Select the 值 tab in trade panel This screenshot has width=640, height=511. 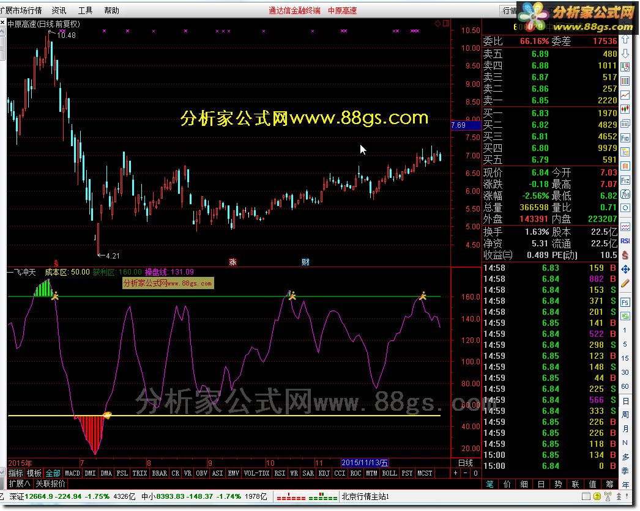coord(592,484)
